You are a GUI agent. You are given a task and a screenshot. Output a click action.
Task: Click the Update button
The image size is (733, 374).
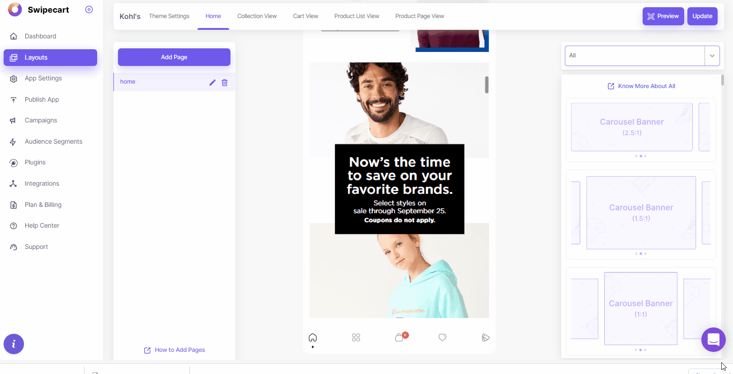[x=702, y=16]
